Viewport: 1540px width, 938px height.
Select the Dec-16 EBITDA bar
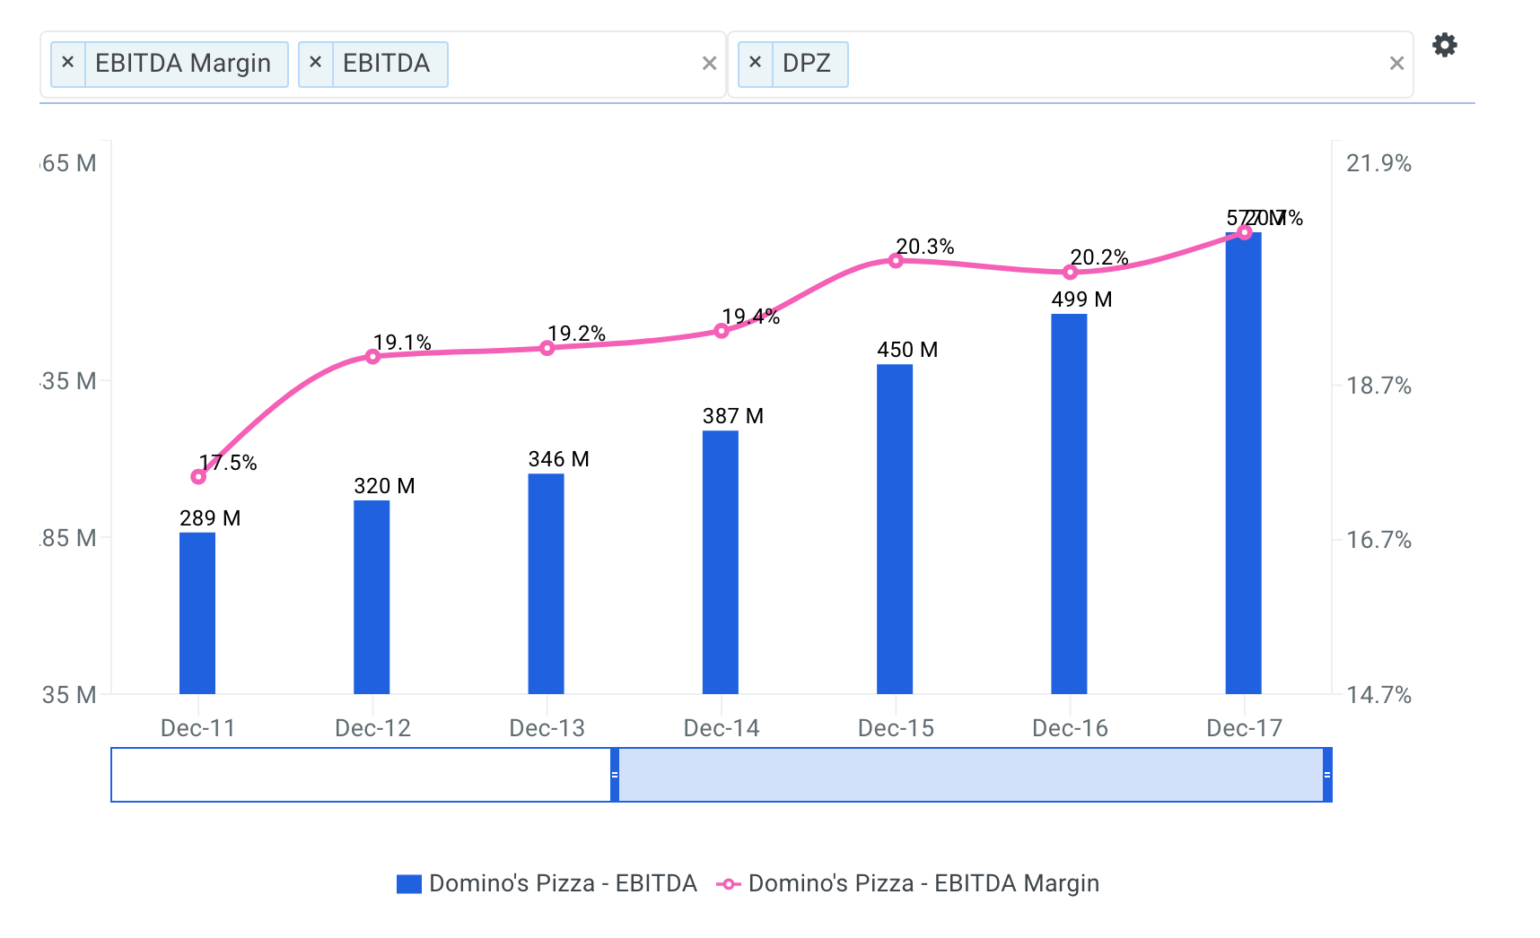(1069, 504)
